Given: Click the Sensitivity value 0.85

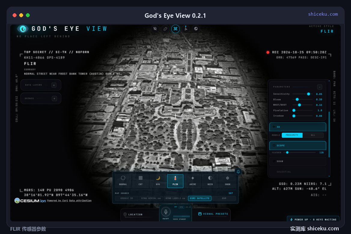Looking at the screenshot, I should [319, 94].
